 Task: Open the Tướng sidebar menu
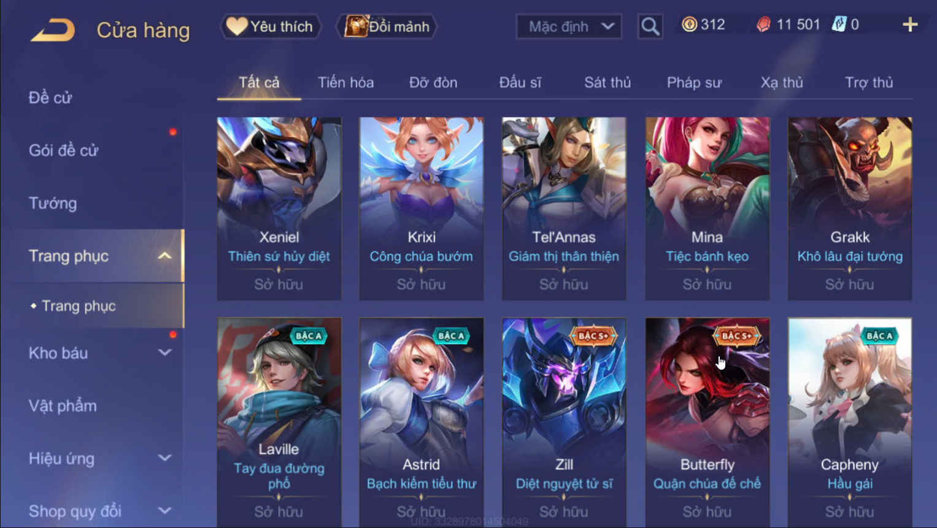click(x=53, y=203)
